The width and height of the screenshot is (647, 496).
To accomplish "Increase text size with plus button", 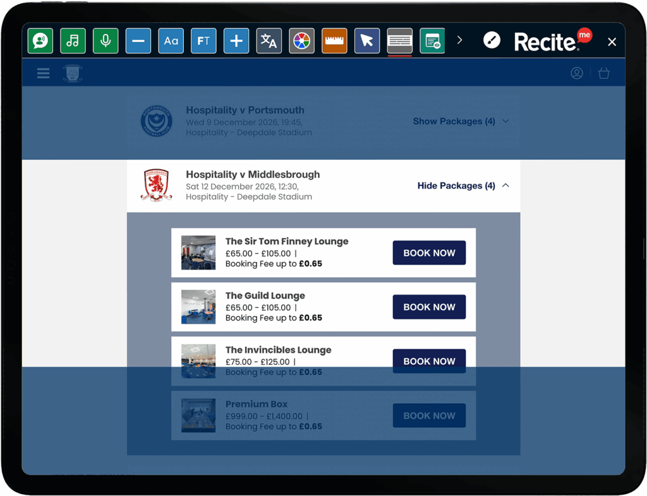I will tap(236, 41).
